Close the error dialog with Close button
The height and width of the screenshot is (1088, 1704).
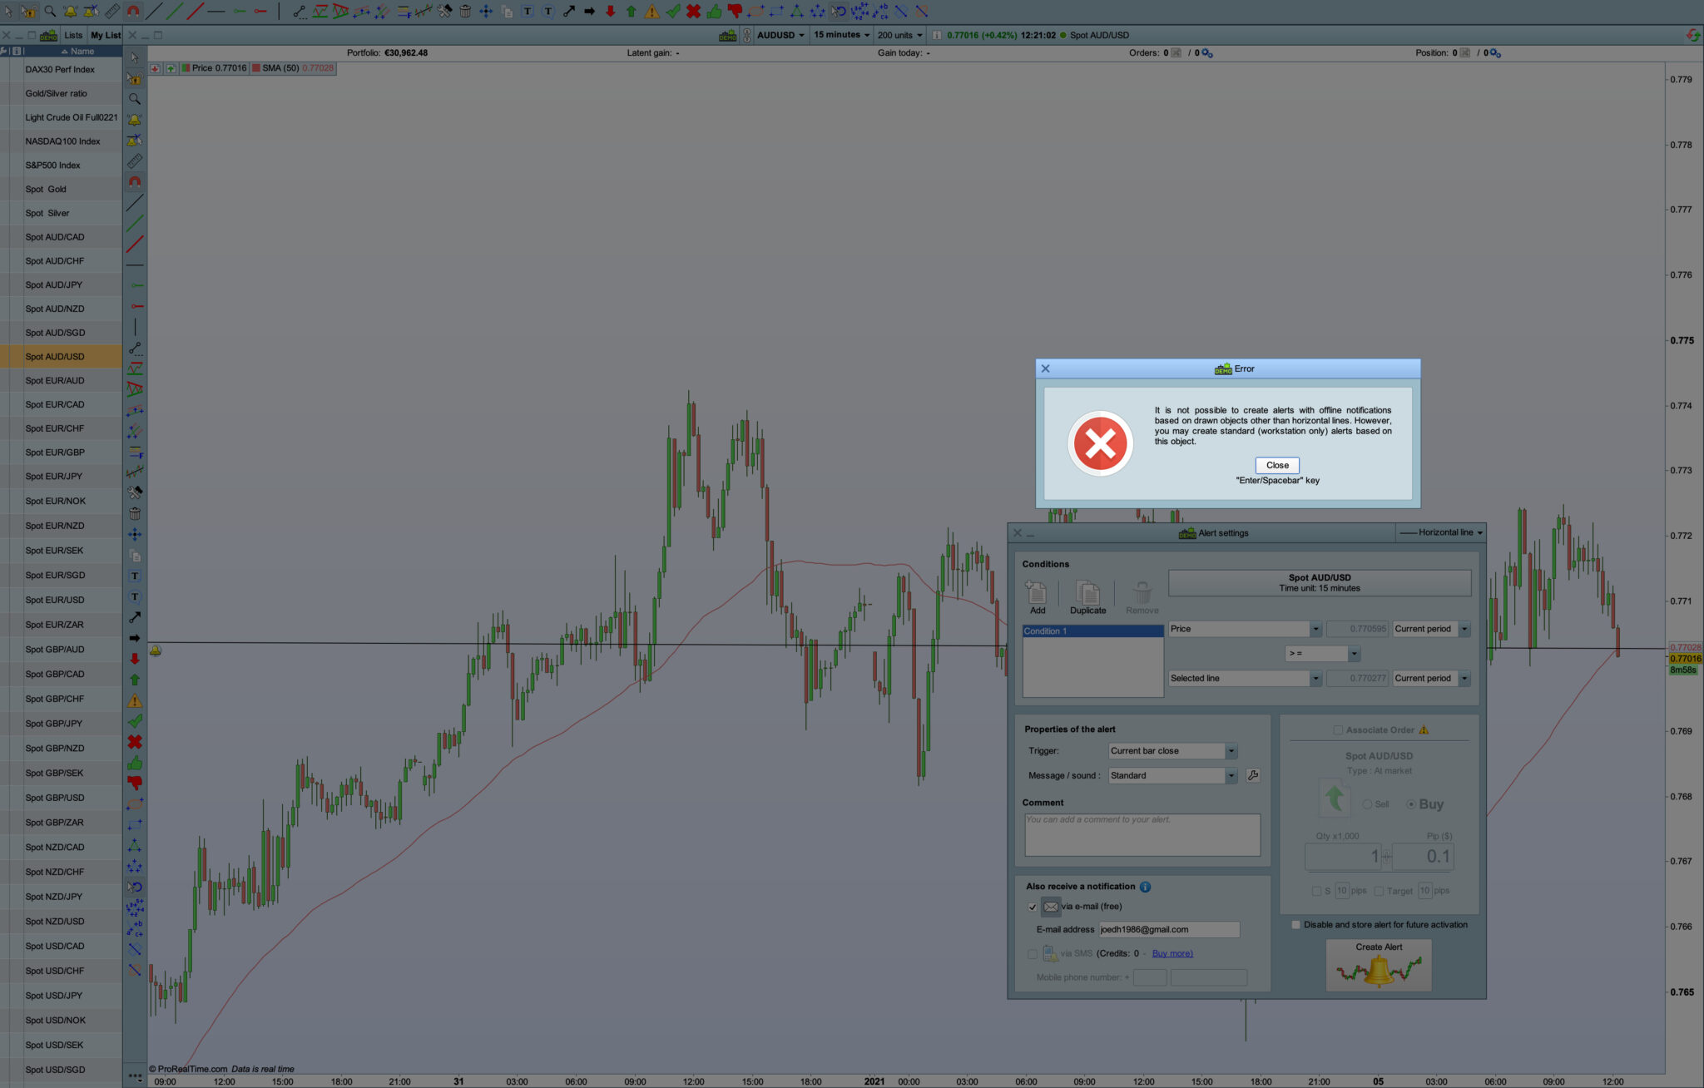[1277, 465]
